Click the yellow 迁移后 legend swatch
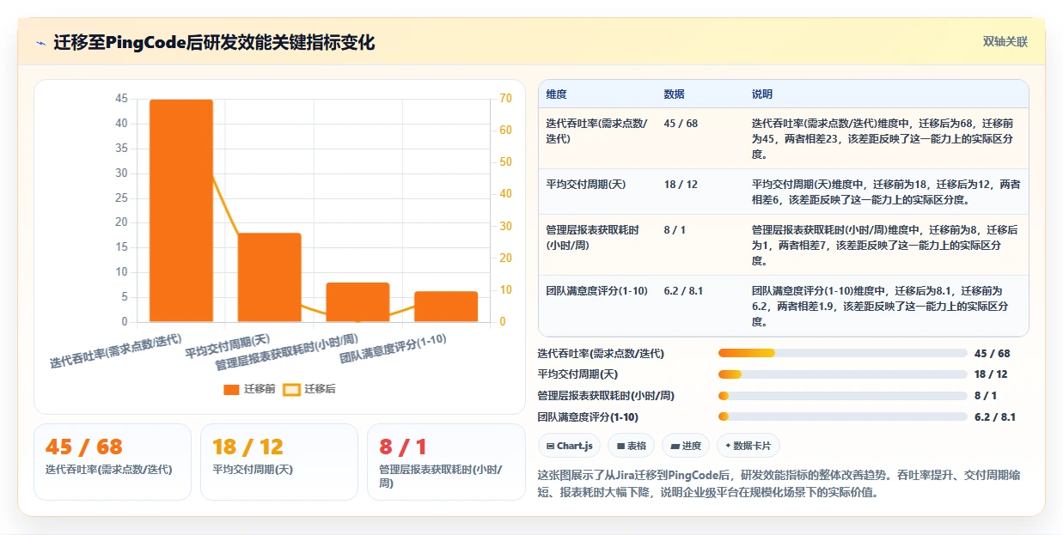Viewport: 1063px width, 535px height. [x=291, y=390]
